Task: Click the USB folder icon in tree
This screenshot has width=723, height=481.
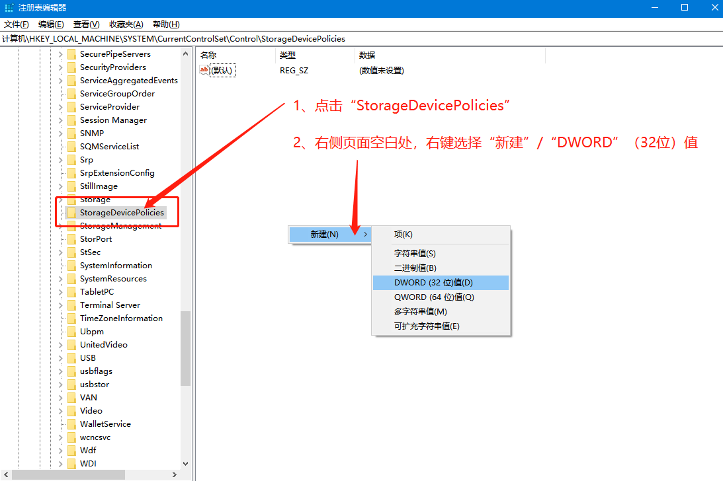Action: pos(71,358)
